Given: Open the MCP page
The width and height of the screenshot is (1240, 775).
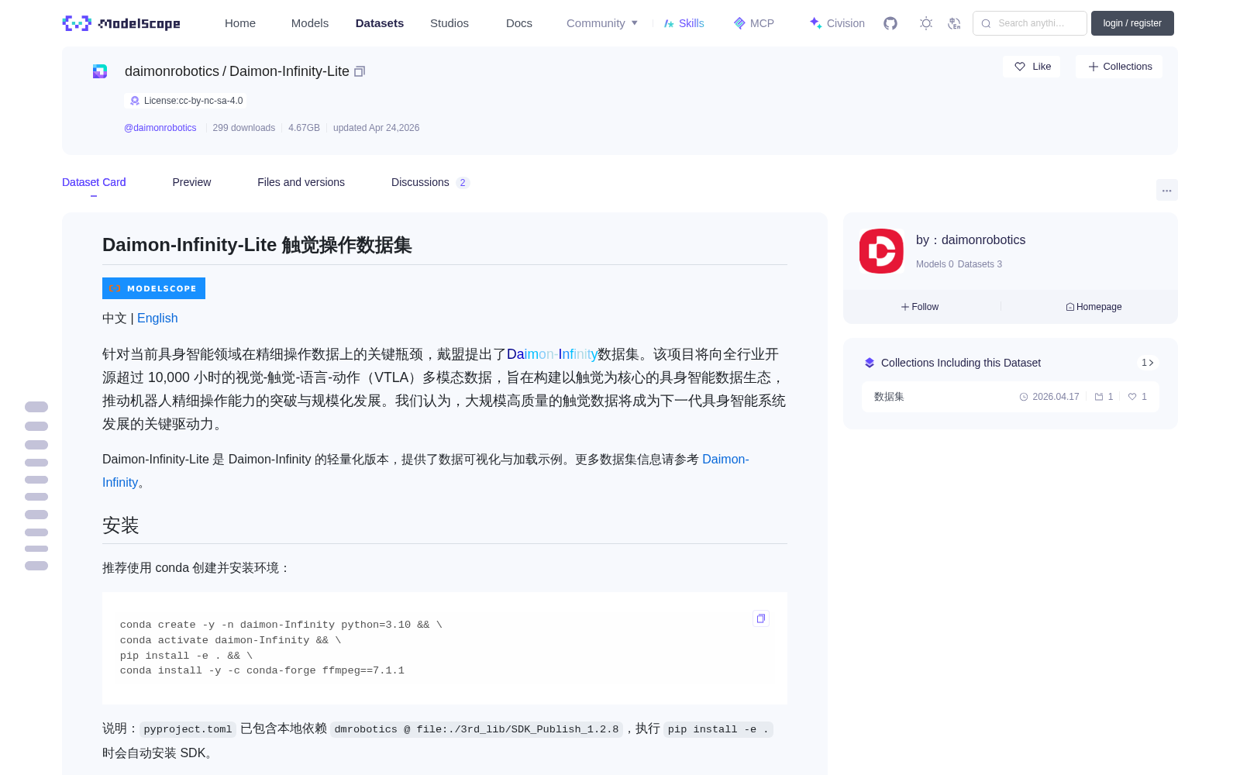Looking at the screenshot, I should [753, 23].
